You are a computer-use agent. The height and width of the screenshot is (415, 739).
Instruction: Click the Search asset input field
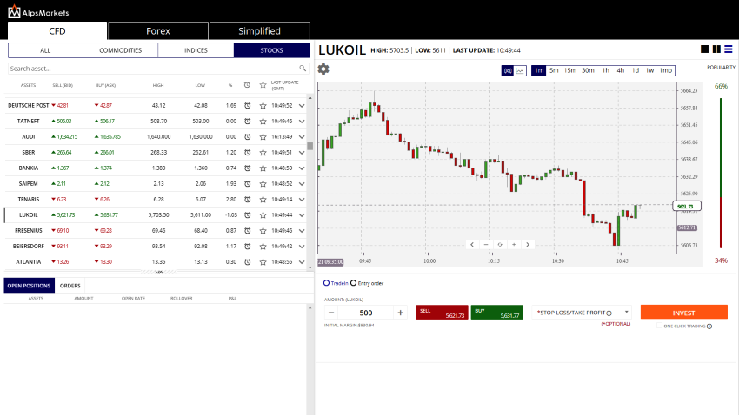coord(153,69)
